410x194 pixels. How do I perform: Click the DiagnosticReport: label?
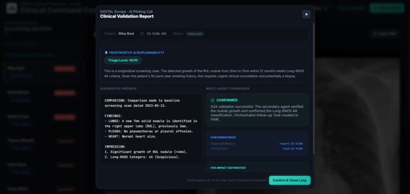point(223,144)
